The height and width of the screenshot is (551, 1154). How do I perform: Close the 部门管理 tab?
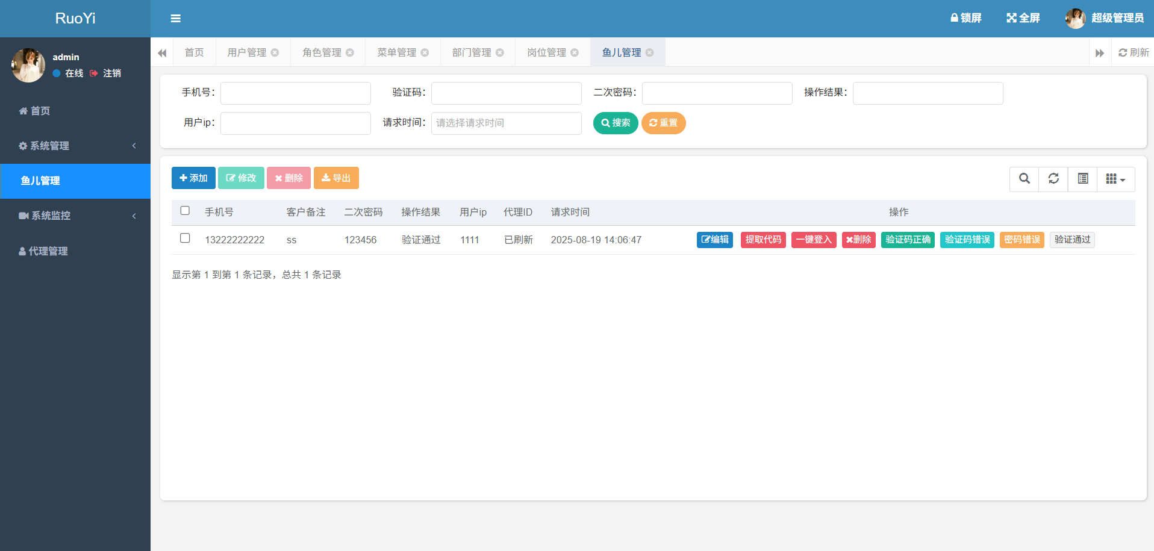(x=500, y=52)
